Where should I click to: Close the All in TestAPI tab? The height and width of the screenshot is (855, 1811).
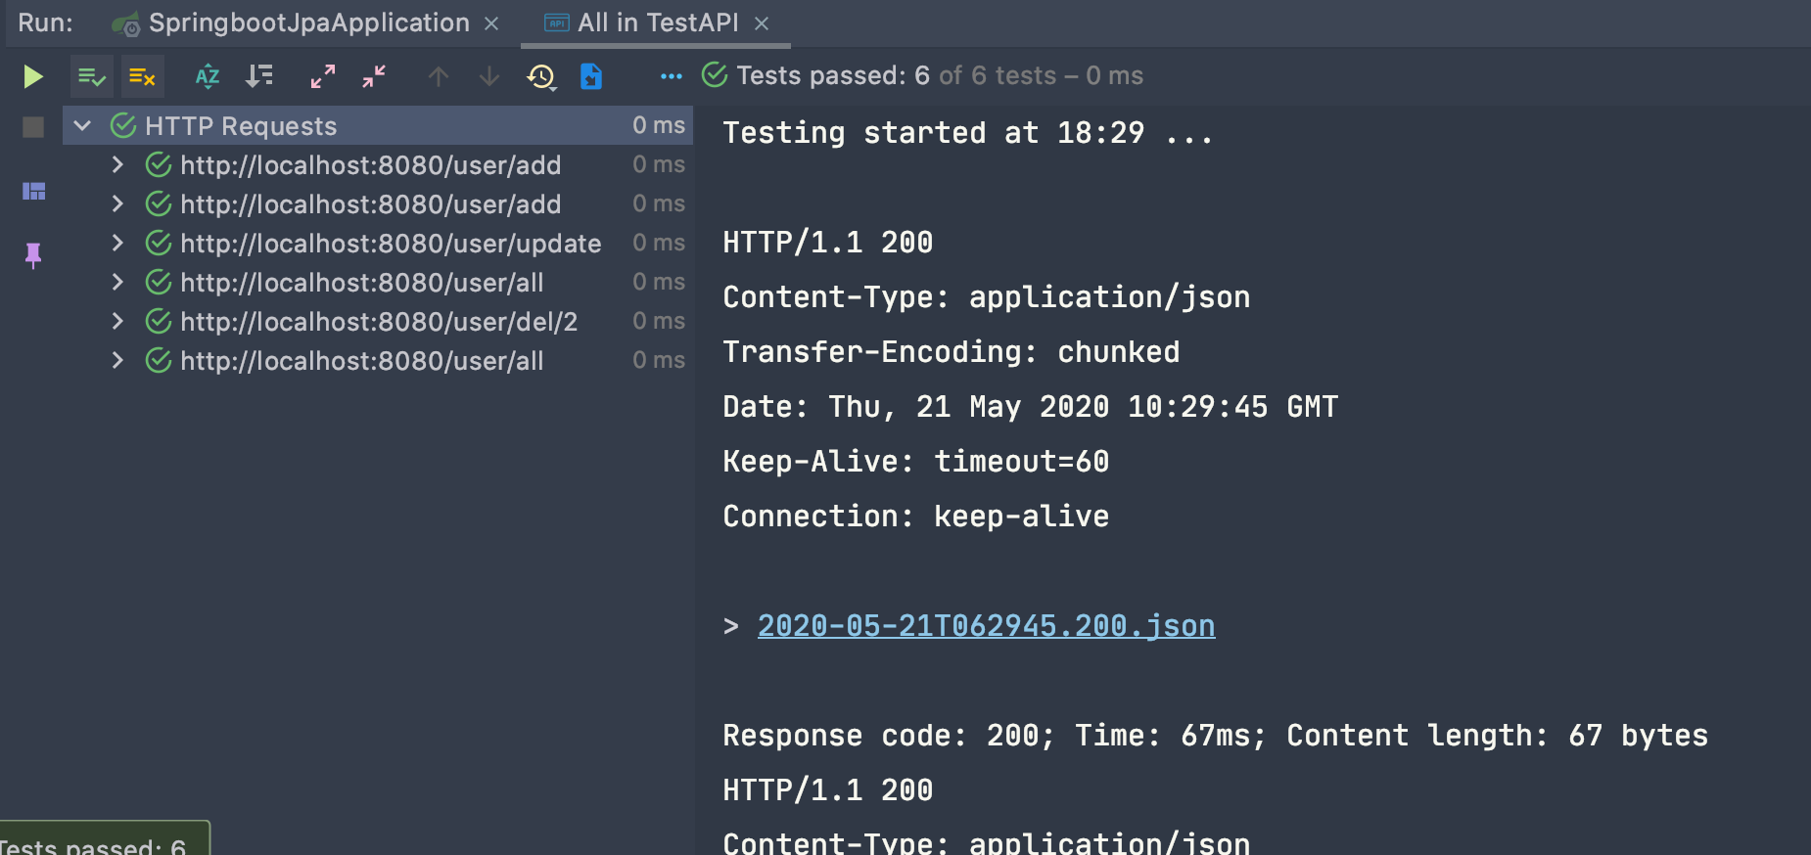click(x=762, y=23)
